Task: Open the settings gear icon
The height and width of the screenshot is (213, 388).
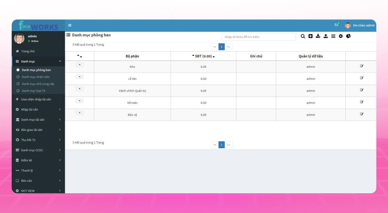Action: pos(341,36)
